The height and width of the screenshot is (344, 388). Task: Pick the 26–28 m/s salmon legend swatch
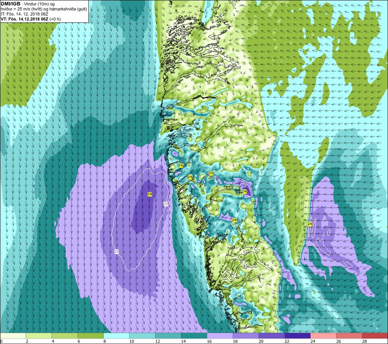[349, 336]
